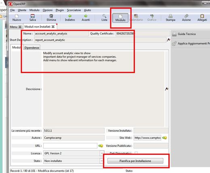Click the Nuovo toolbar icon
The height and width of the screenshot is (173, 210).
17,18
